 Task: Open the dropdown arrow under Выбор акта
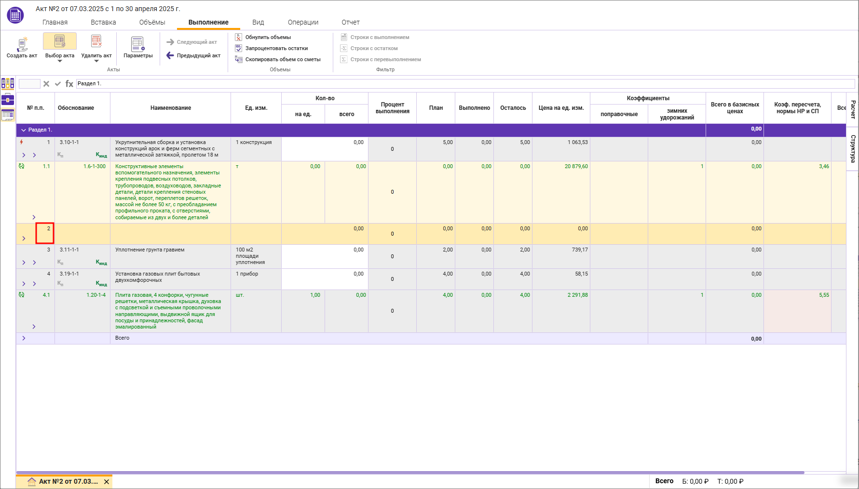[60, 62]
